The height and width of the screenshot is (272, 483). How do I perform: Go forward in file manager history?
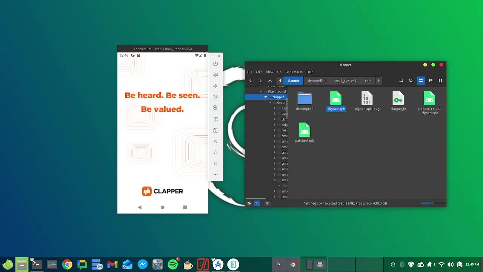tap(260, 80)
